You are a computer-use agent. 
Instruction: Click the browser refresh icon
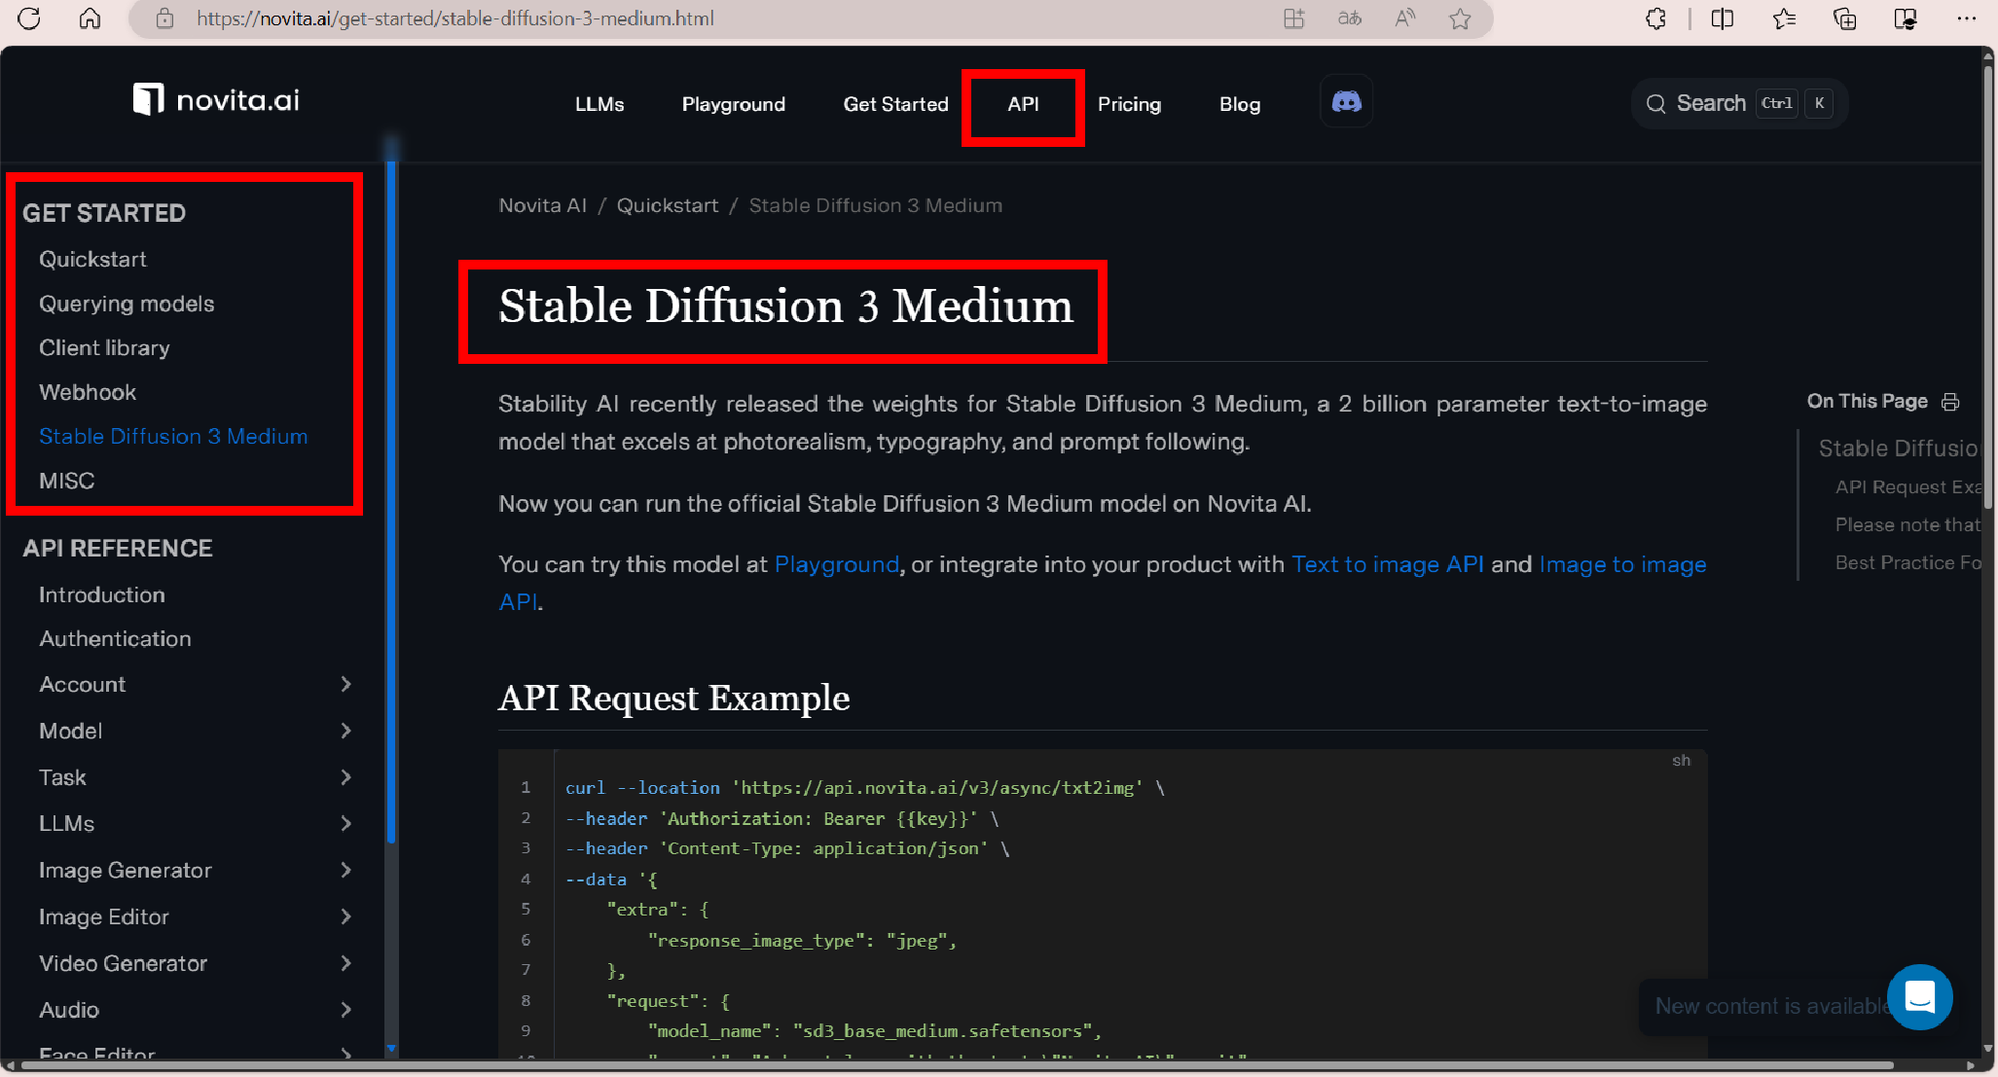tap(29, 18)
